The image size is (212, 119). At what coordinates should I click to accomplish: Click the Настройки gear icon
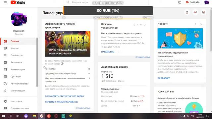click(5, 101)
